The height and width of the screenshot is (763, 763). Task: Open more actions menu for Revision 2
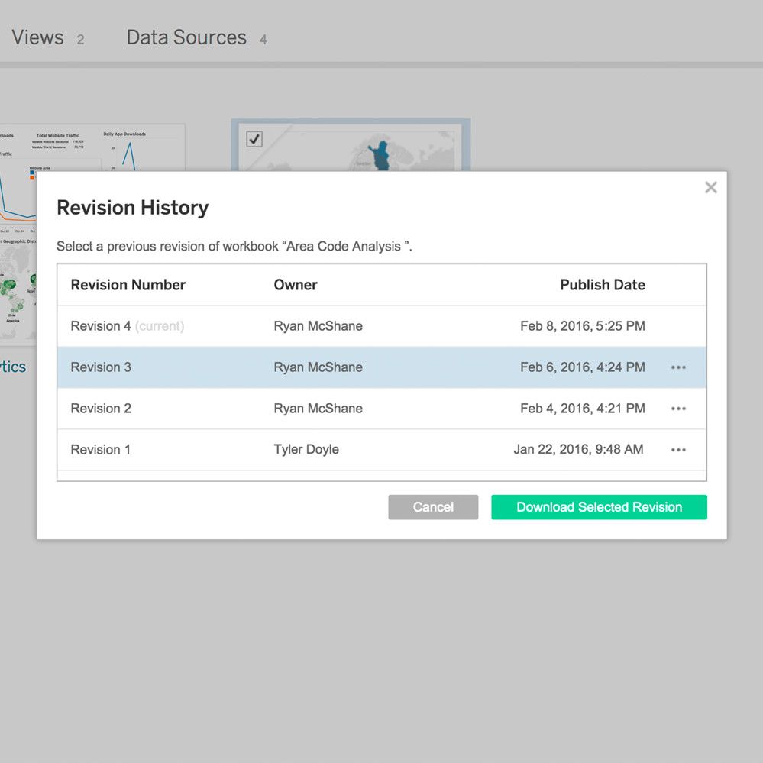click(x=678, y=409)
